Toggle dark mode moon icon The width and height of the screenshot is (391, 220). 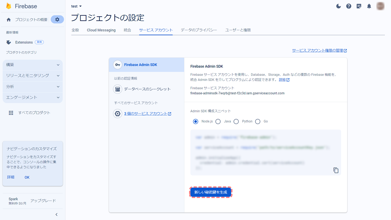338,6
